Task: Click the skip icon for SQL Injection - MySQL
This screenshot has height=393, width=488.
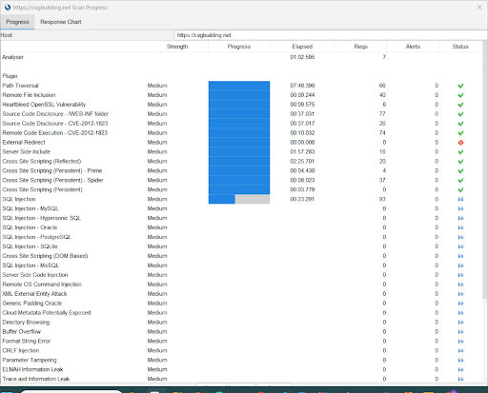Action: pos(460,208)
